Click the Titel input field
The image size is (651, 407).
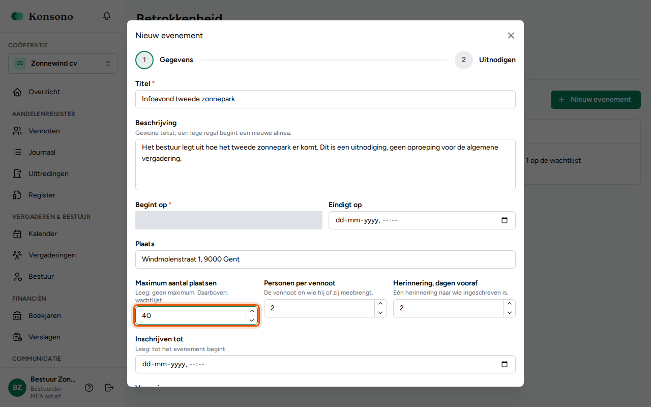click(x=325, y=99)
